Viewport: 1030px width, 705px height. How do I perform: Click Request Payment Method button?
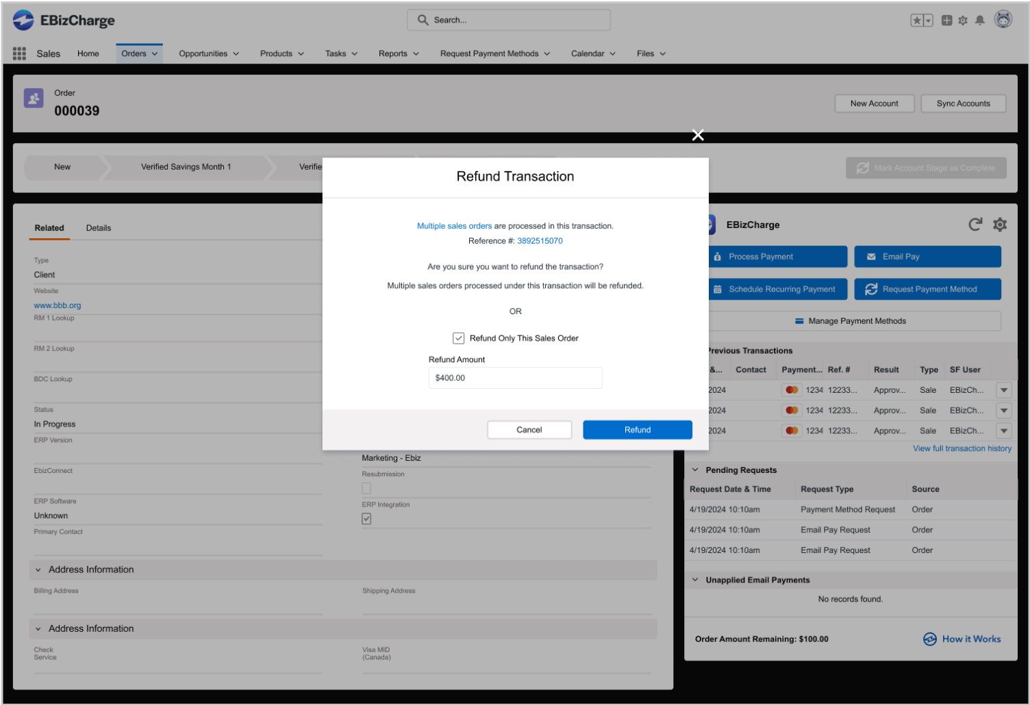coord(927,289)
